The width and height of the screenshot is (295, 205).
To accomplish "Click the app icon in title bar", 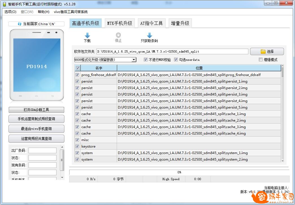I will [x=4, y=4].
